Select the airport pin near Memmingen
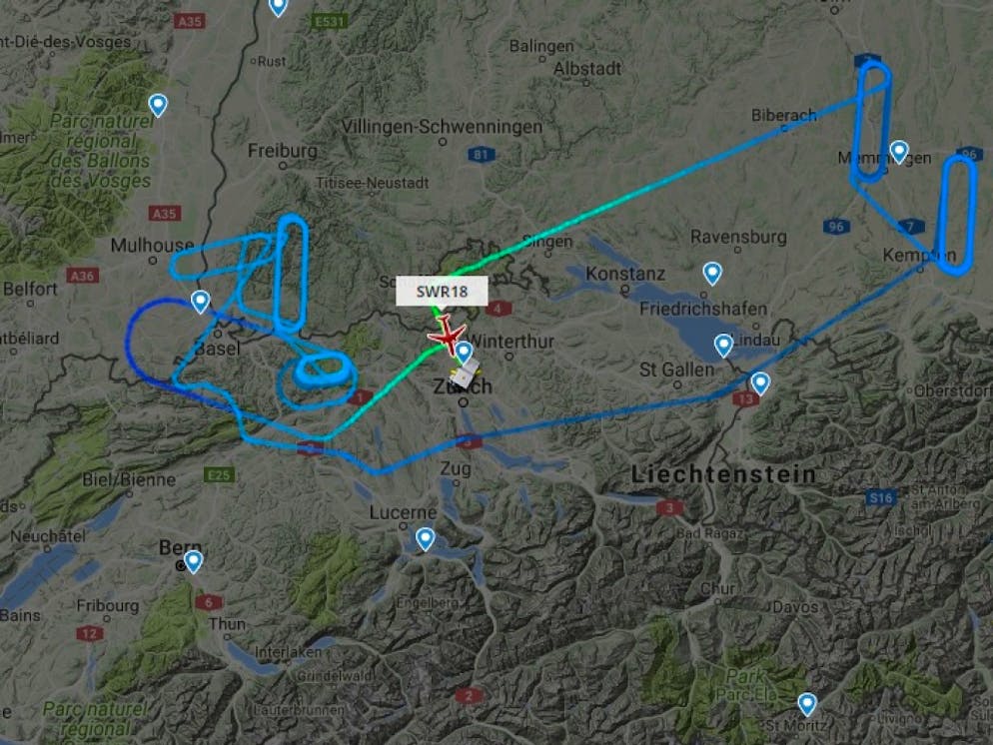The height and width of the screenshot is (745, 993). [899, 152]
